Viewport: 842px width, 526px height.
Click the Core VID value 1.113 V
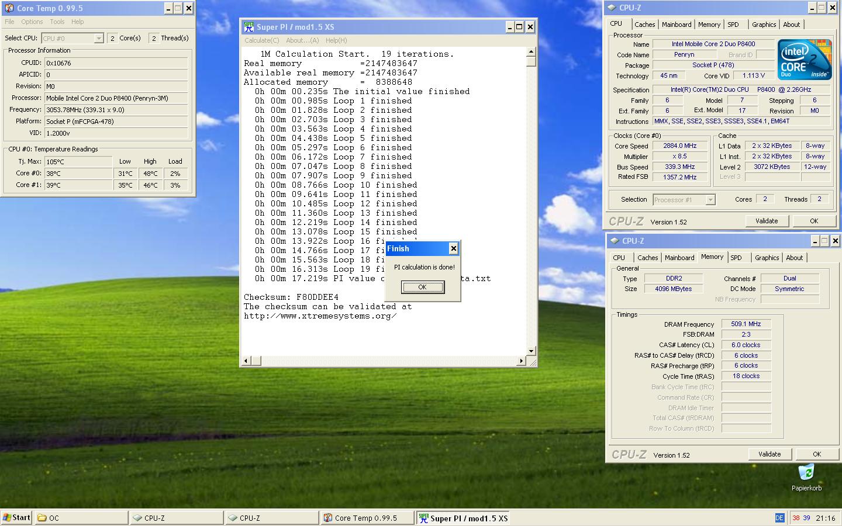click(x=754, y=76)
